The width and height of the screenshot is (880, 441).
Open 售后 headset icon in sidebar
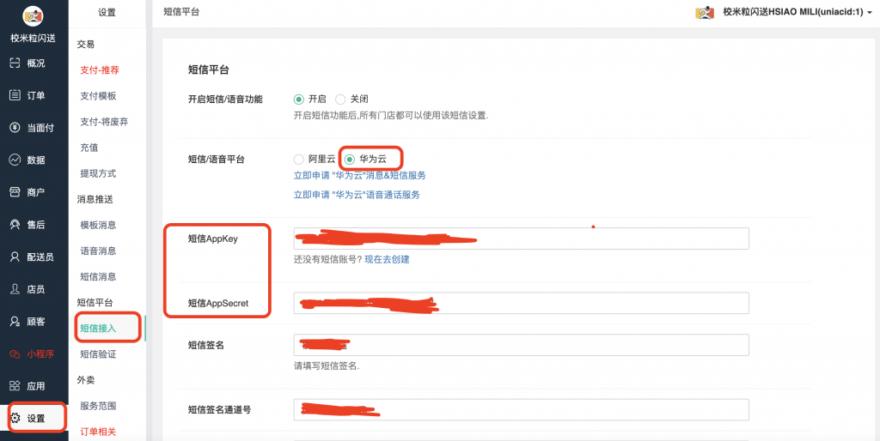tap(15, 225)
